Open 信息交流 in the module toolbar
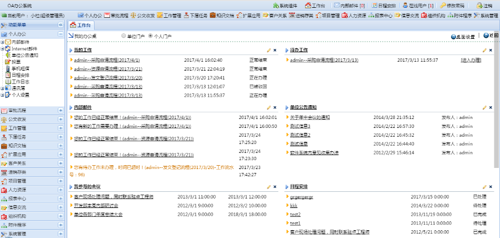This screenshot has width=500, height=238. [407, 16]
